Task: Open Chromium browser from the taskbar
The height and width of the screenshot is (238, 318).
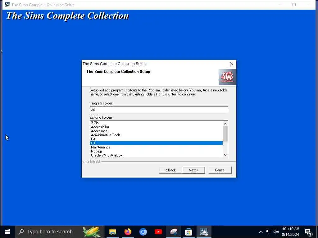Action: (x=143, y=232)
